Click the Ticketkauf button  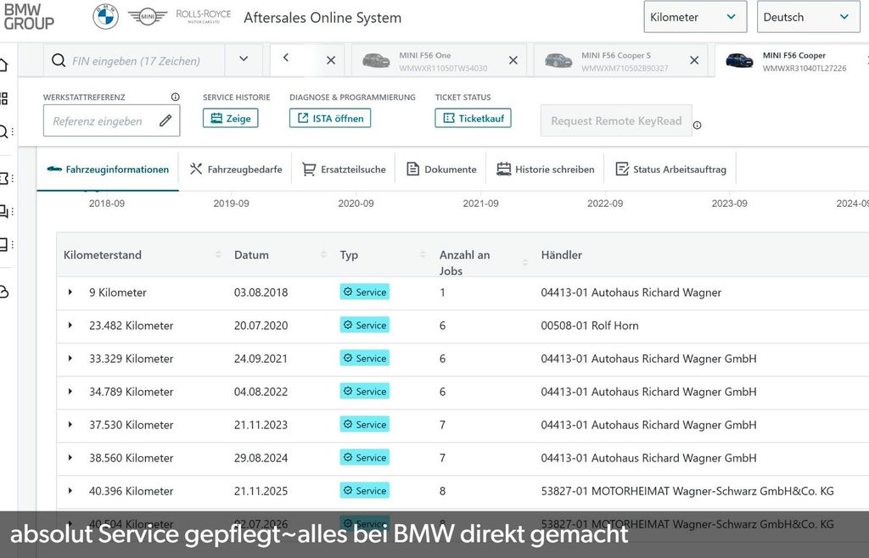[474, 118]
